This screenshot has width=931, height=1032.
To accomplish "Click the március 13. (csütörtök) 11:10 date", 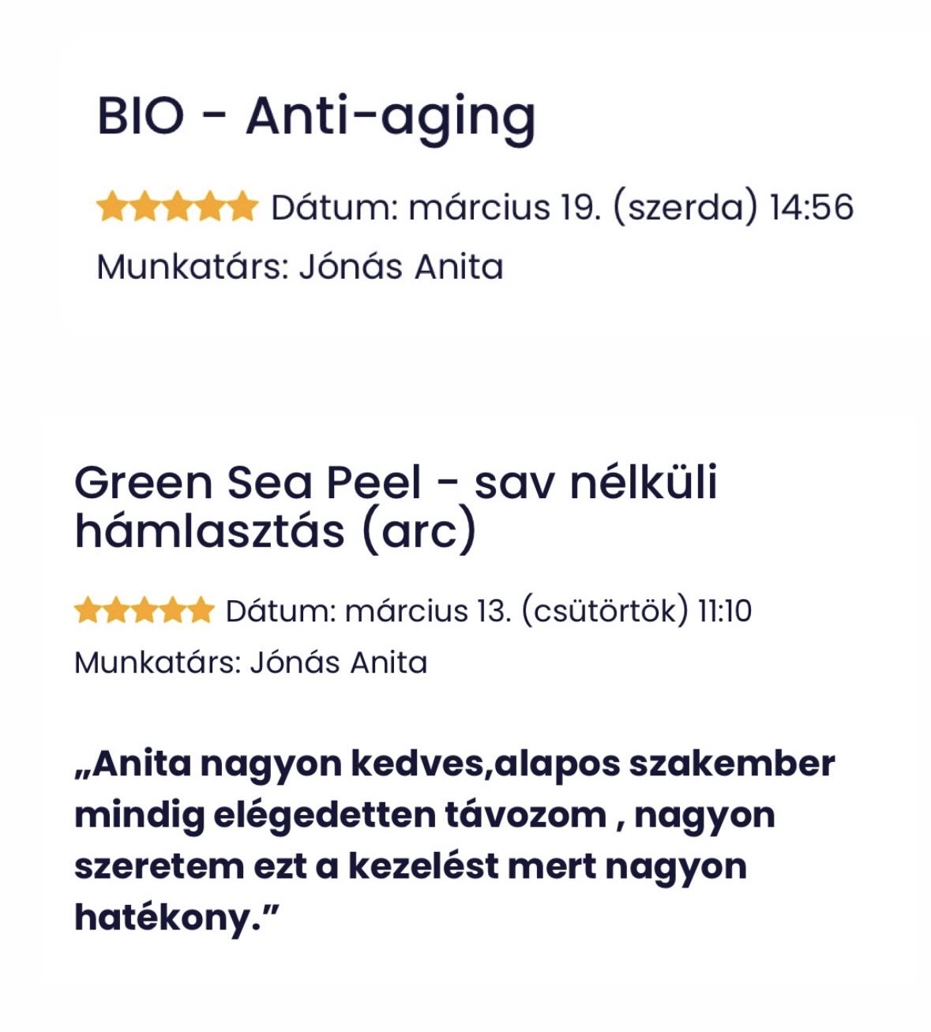I will coord(548,611).
